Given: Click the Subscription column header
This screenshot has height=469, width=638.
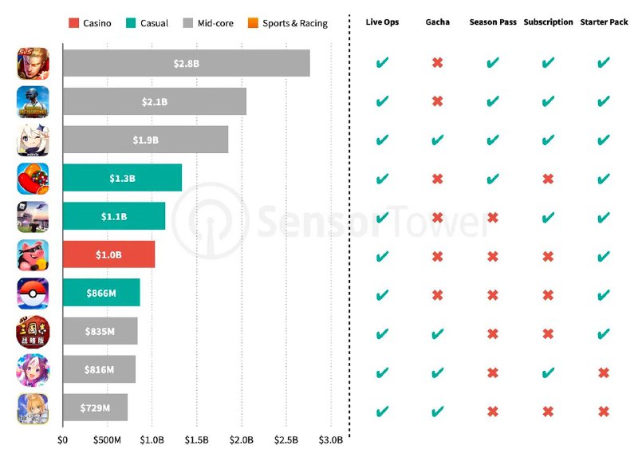Looking at the screenshot, I should pos(548,22).
